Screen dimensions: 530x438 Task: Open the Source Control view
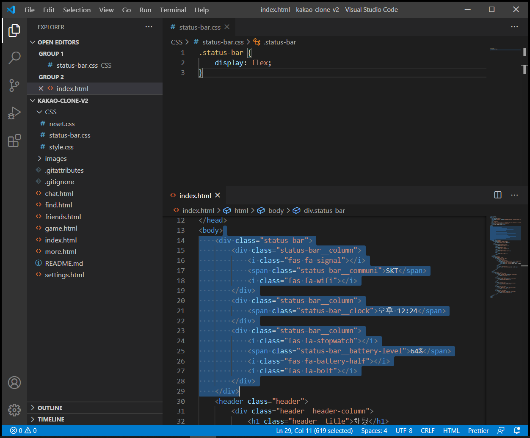pos(14,85)
